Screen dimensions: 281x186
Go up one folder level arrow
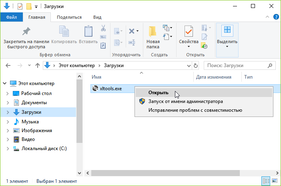click(38, 65)
